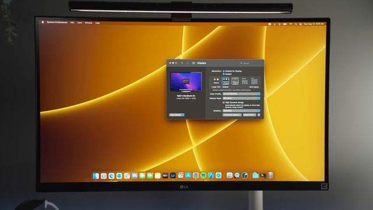This screenshot has height=210, width=373.
Task: Open battery status in the menu bar
Action: click(285, 24)
